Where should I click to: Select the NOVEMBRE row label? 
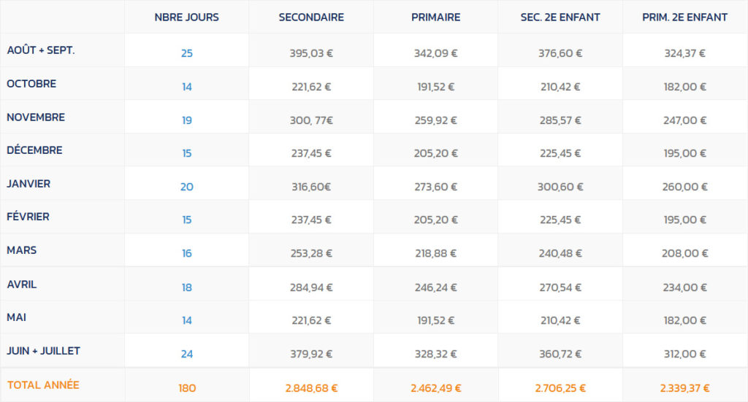[36, 117]
